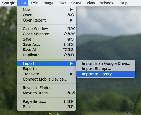141x115 pixels.
Task: Open the Text menu
Action: click(x=62, y=3)
